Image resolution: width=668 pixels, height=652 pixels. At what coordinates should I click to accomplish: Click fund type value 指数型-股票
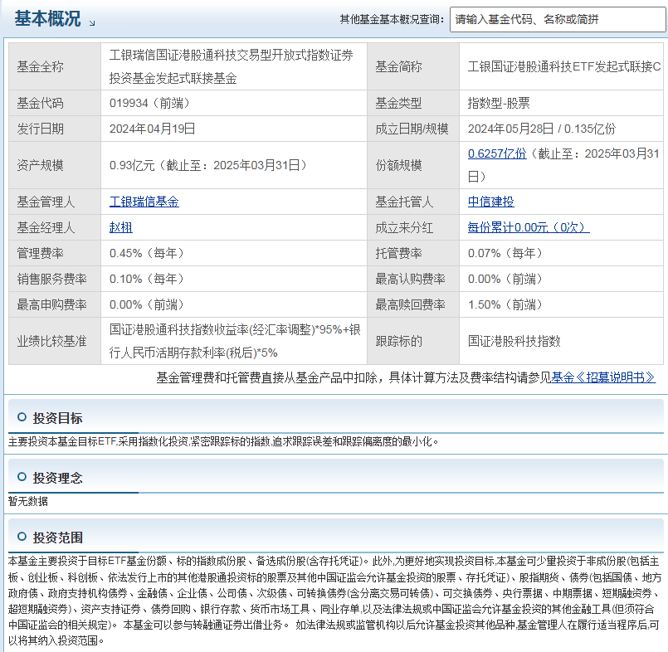point(499,103)
